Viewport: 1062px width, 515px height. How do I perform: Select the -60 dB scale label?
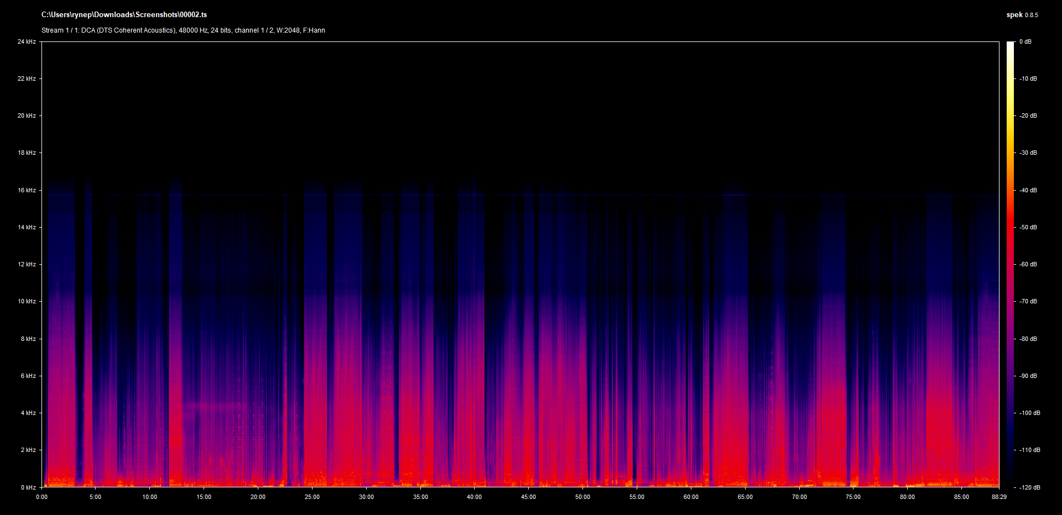[1028, 264]
